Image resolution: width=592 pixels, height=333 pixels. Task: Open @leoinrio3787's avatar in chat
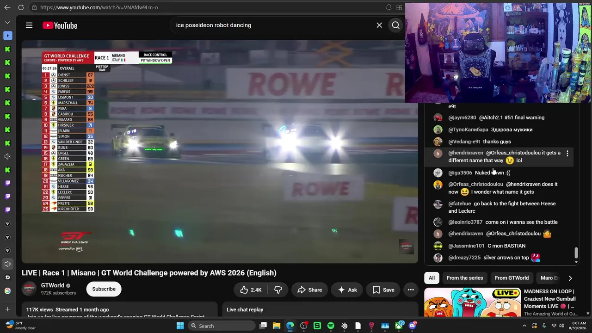(x=438, y=222)
